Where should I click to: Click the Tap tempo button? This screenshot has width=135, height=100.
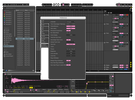(8, 5)
